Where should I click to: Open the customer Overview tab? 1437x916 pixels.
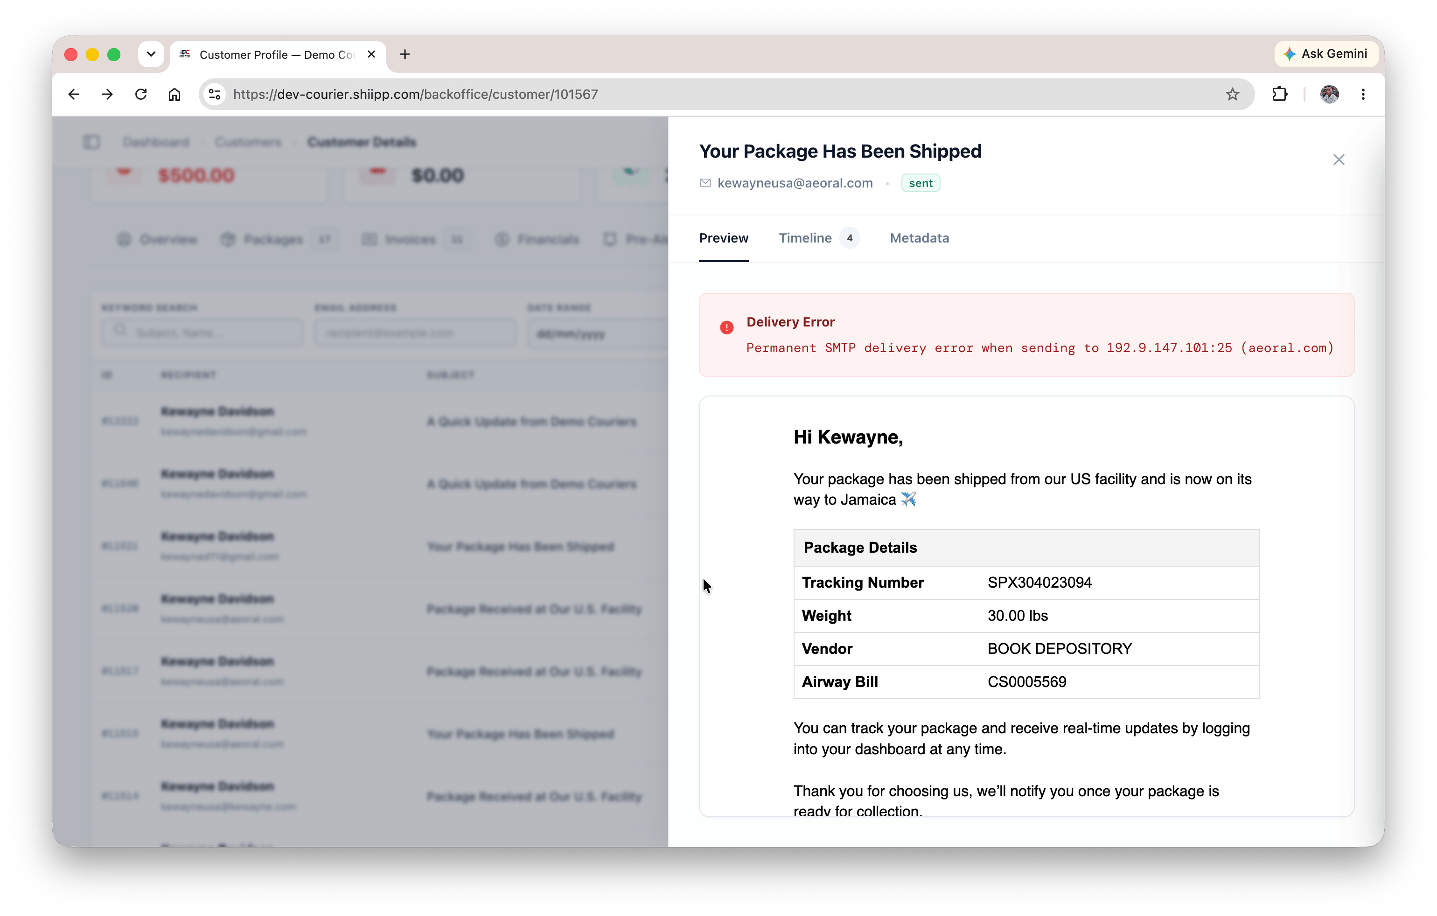pyautogui.click(x=157, y=239)
